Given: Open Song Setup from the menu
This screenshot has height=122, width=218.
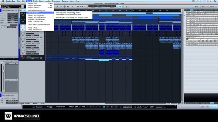Looking at the screenshot, I should click(x=40, y=28).
